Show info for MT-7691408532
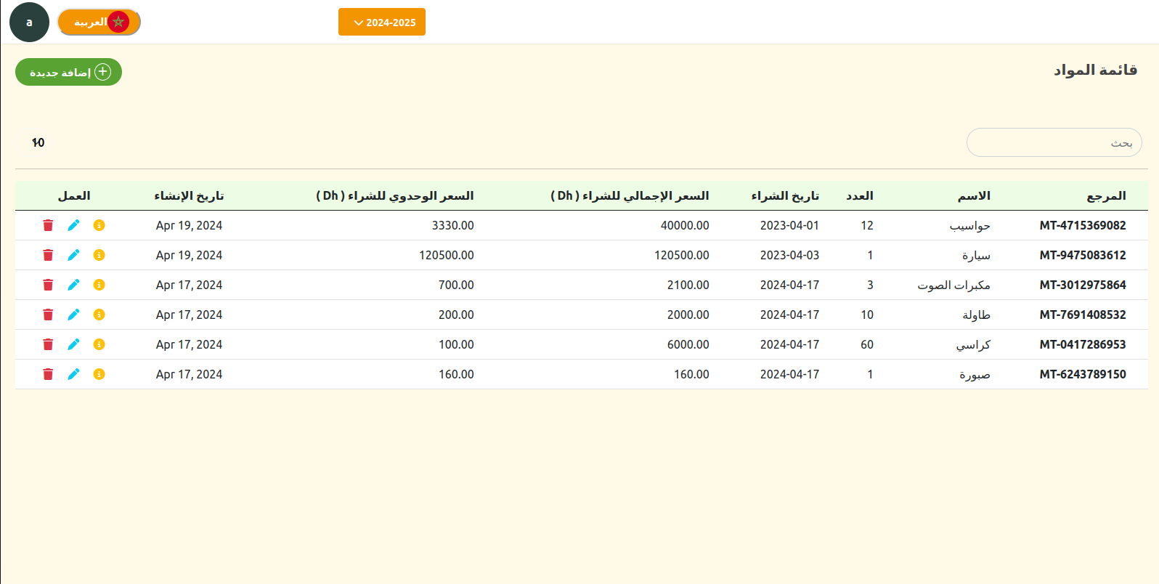Viewport: 1159px width, 584px height. tap(99, 315)
